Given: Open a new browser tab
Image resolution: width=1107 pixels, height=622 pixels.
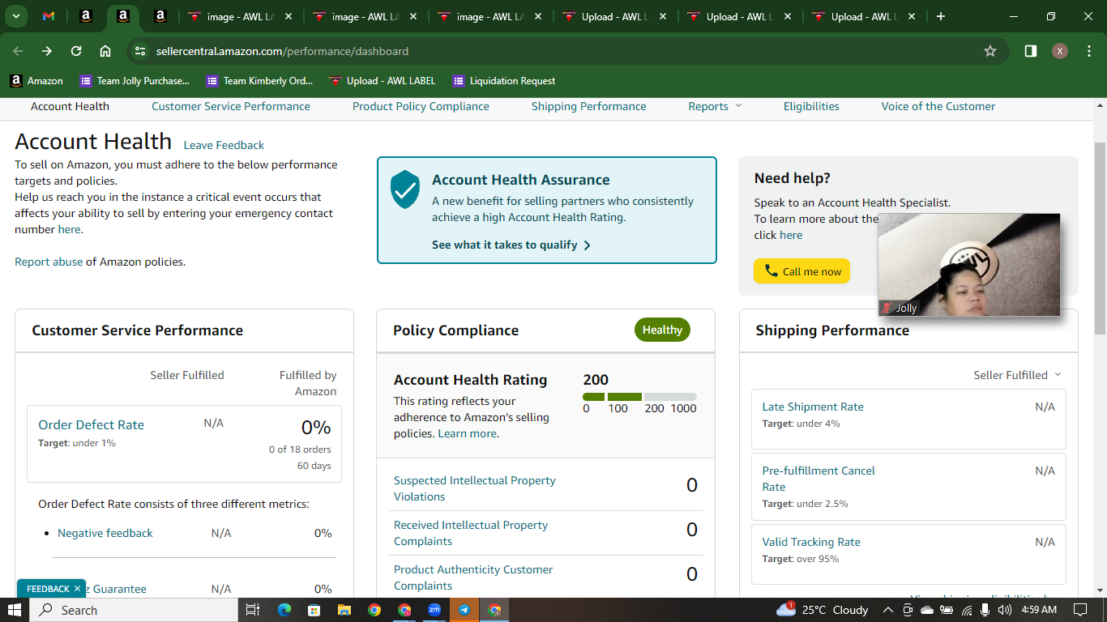Looking at the screenshot, I should (940, 16).
